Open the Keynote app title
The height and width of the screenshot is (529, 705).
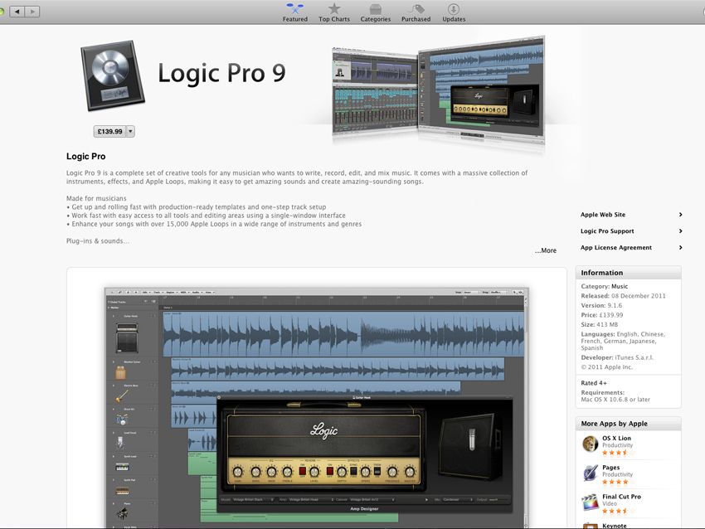pos(614,526)
